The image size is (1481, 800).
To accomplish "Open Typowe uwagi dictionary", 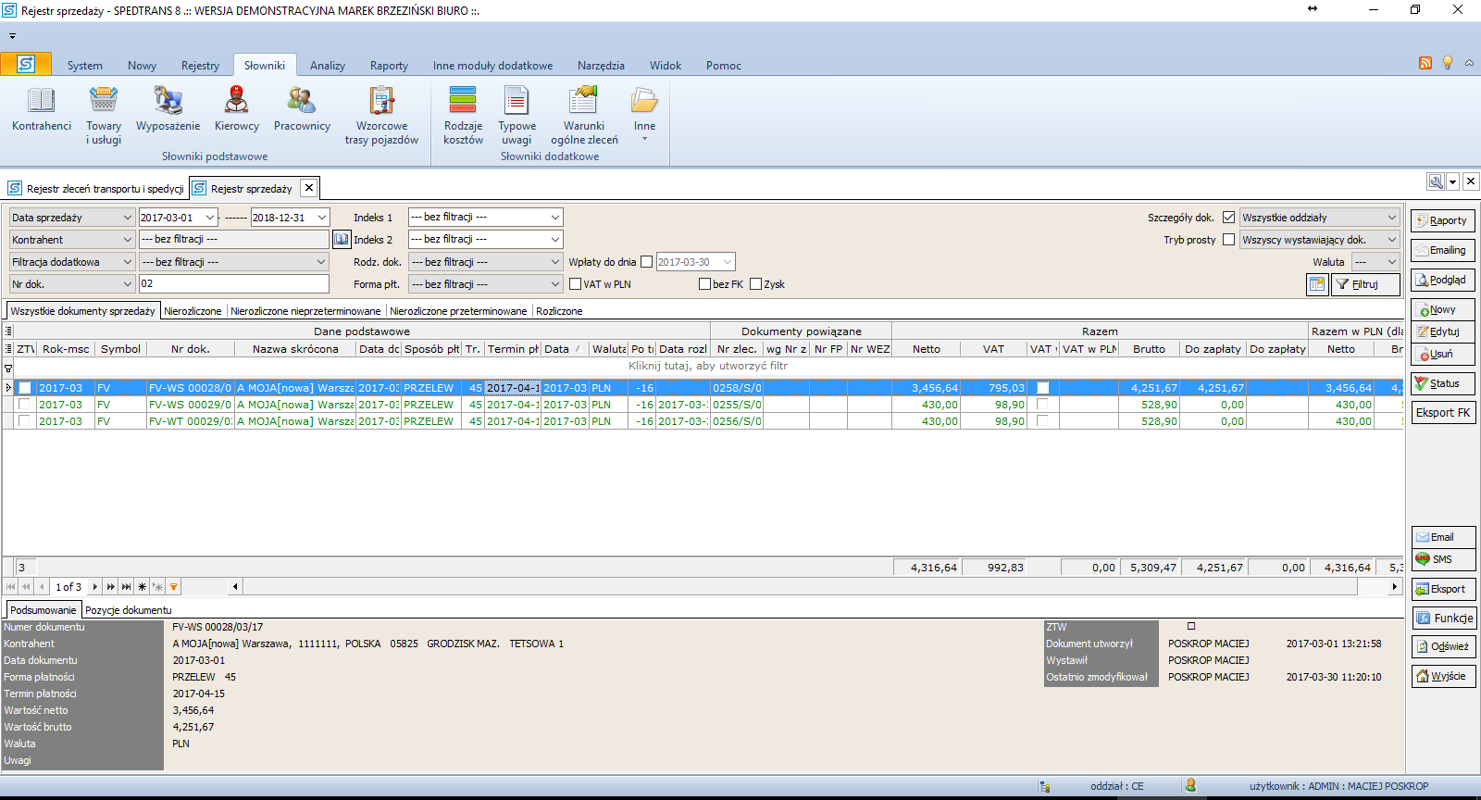I will (x=516, y=116).
